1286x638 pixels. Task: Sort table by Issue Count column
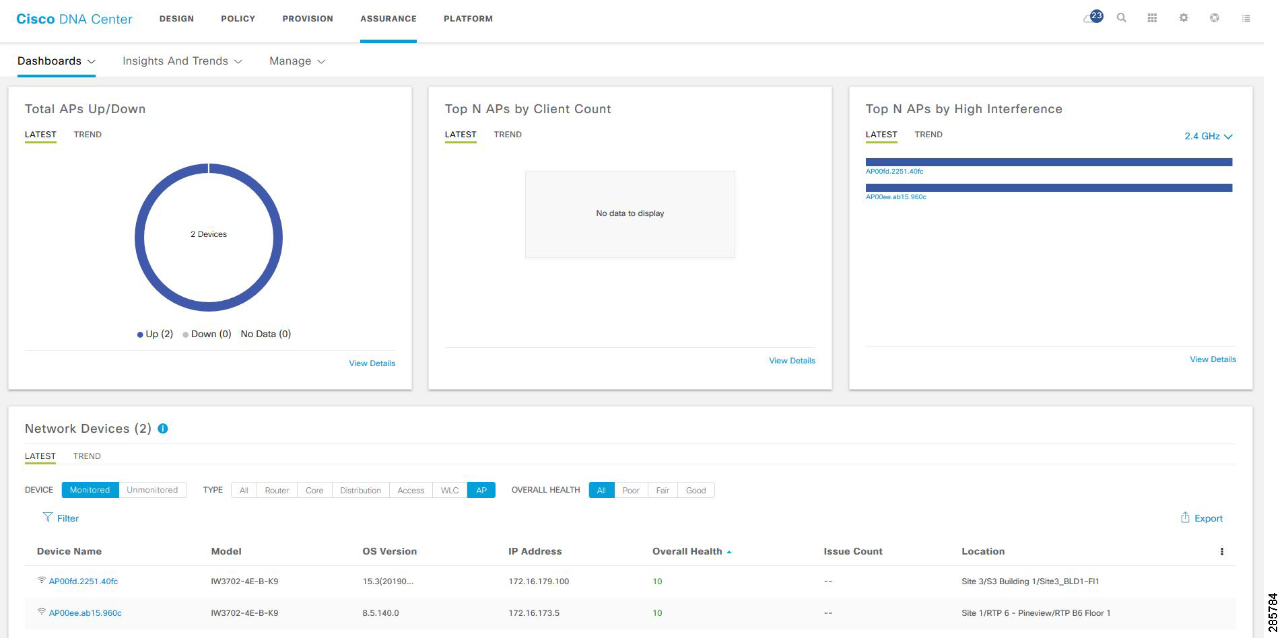853,551
